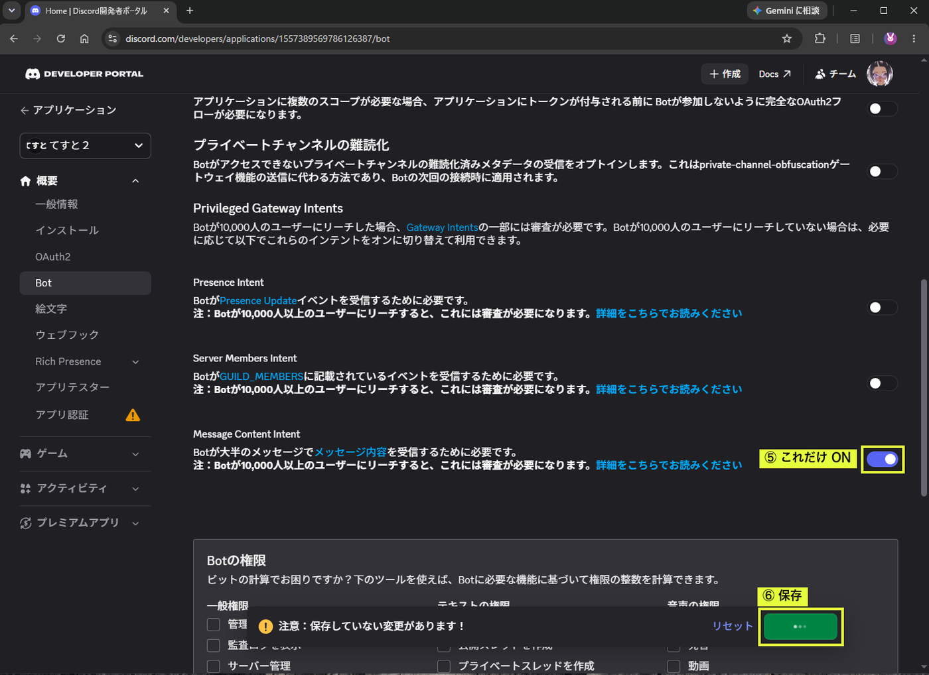Turn off Message Content Intent switch
The height and width of the screenshot is (675, 929).
(883, 459)
